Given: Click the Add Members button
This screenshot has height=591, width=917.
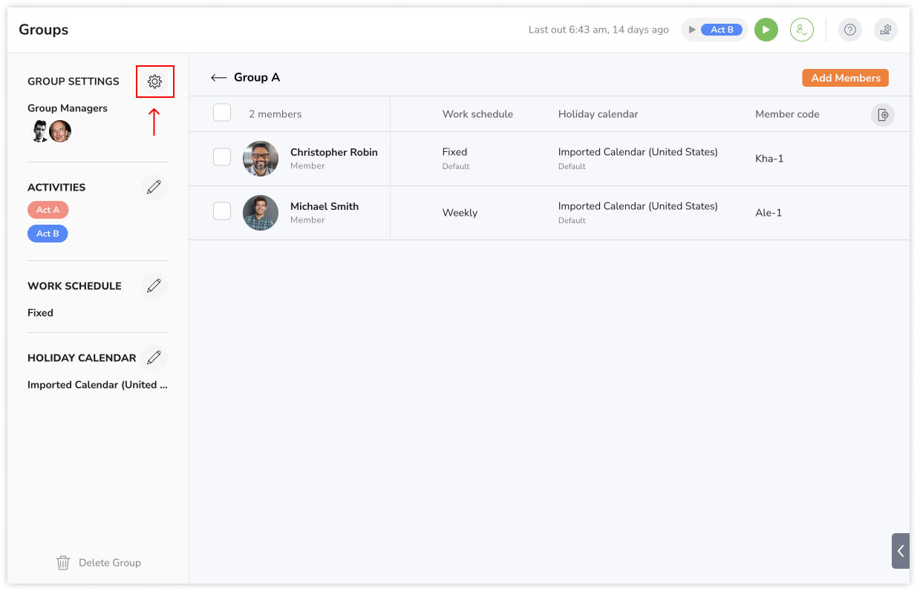Looking at the screenshot, I should point(845,78).
